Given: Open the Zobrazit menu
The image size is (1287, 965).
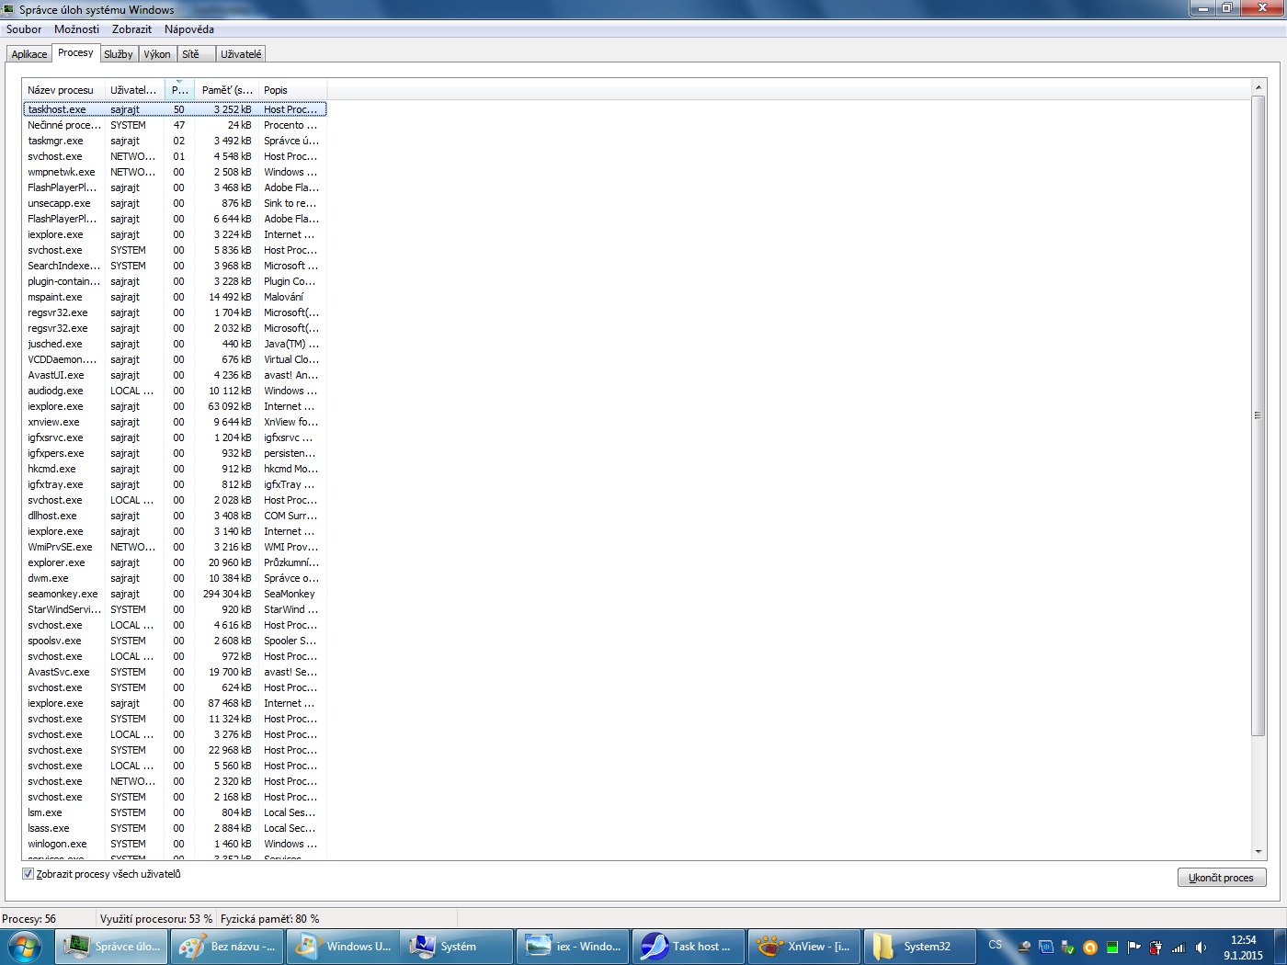Looking at the screenshot, I should (131, 29).
